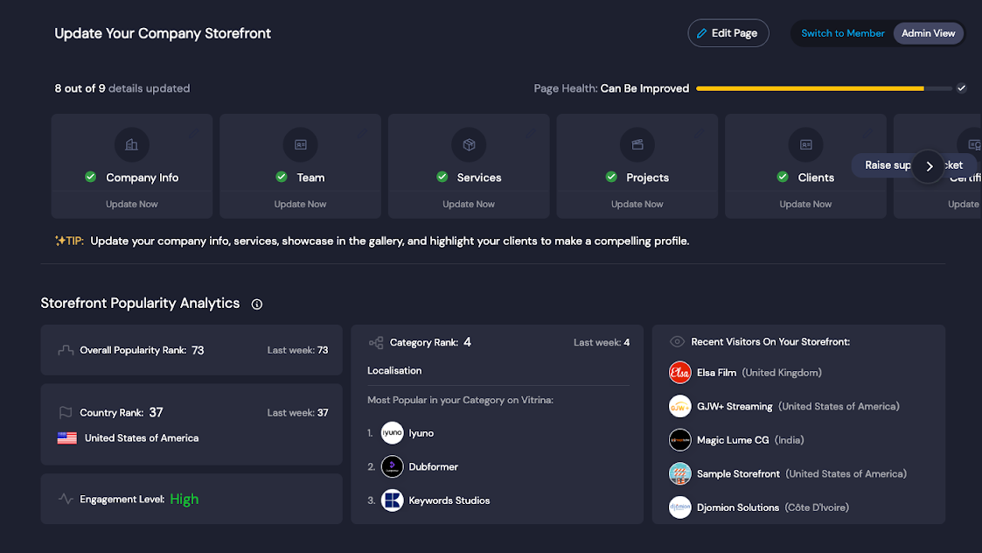Click the Page Health progress bar
Viewport: 982px width, 553px height.
[x=813, y=87]
